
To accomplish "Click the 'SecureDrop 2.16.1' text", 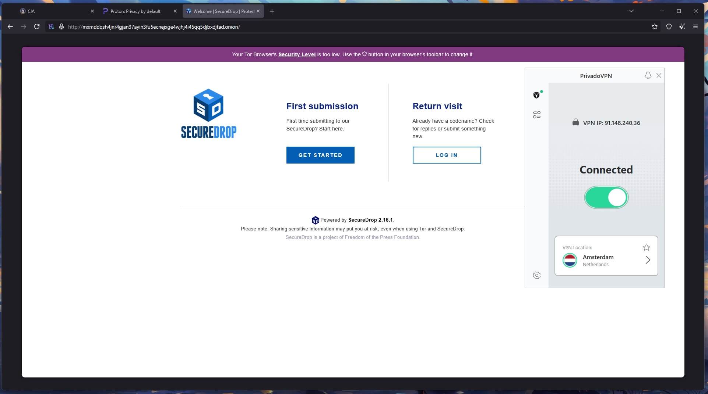I will (x=370, y=220).
